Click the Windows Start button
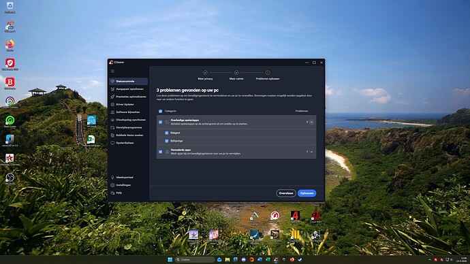The height and width of the screenshot is (264, 470). [170, 259]
